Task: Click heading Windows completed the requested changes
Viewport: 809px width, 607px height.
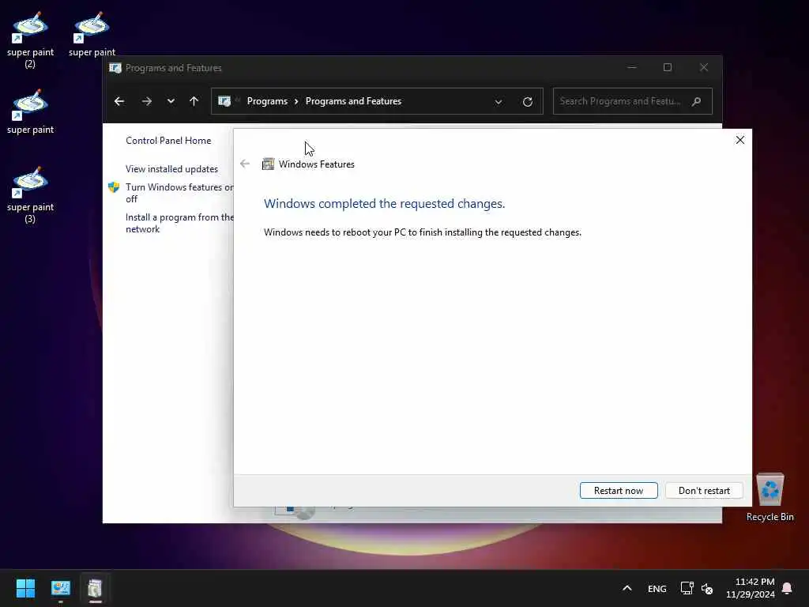Action: pyautogui.click(x=385, y=203)
